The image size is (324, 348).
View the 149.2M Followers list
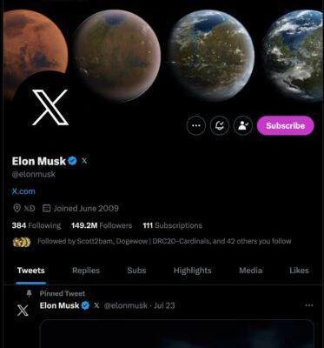[102, 225]
